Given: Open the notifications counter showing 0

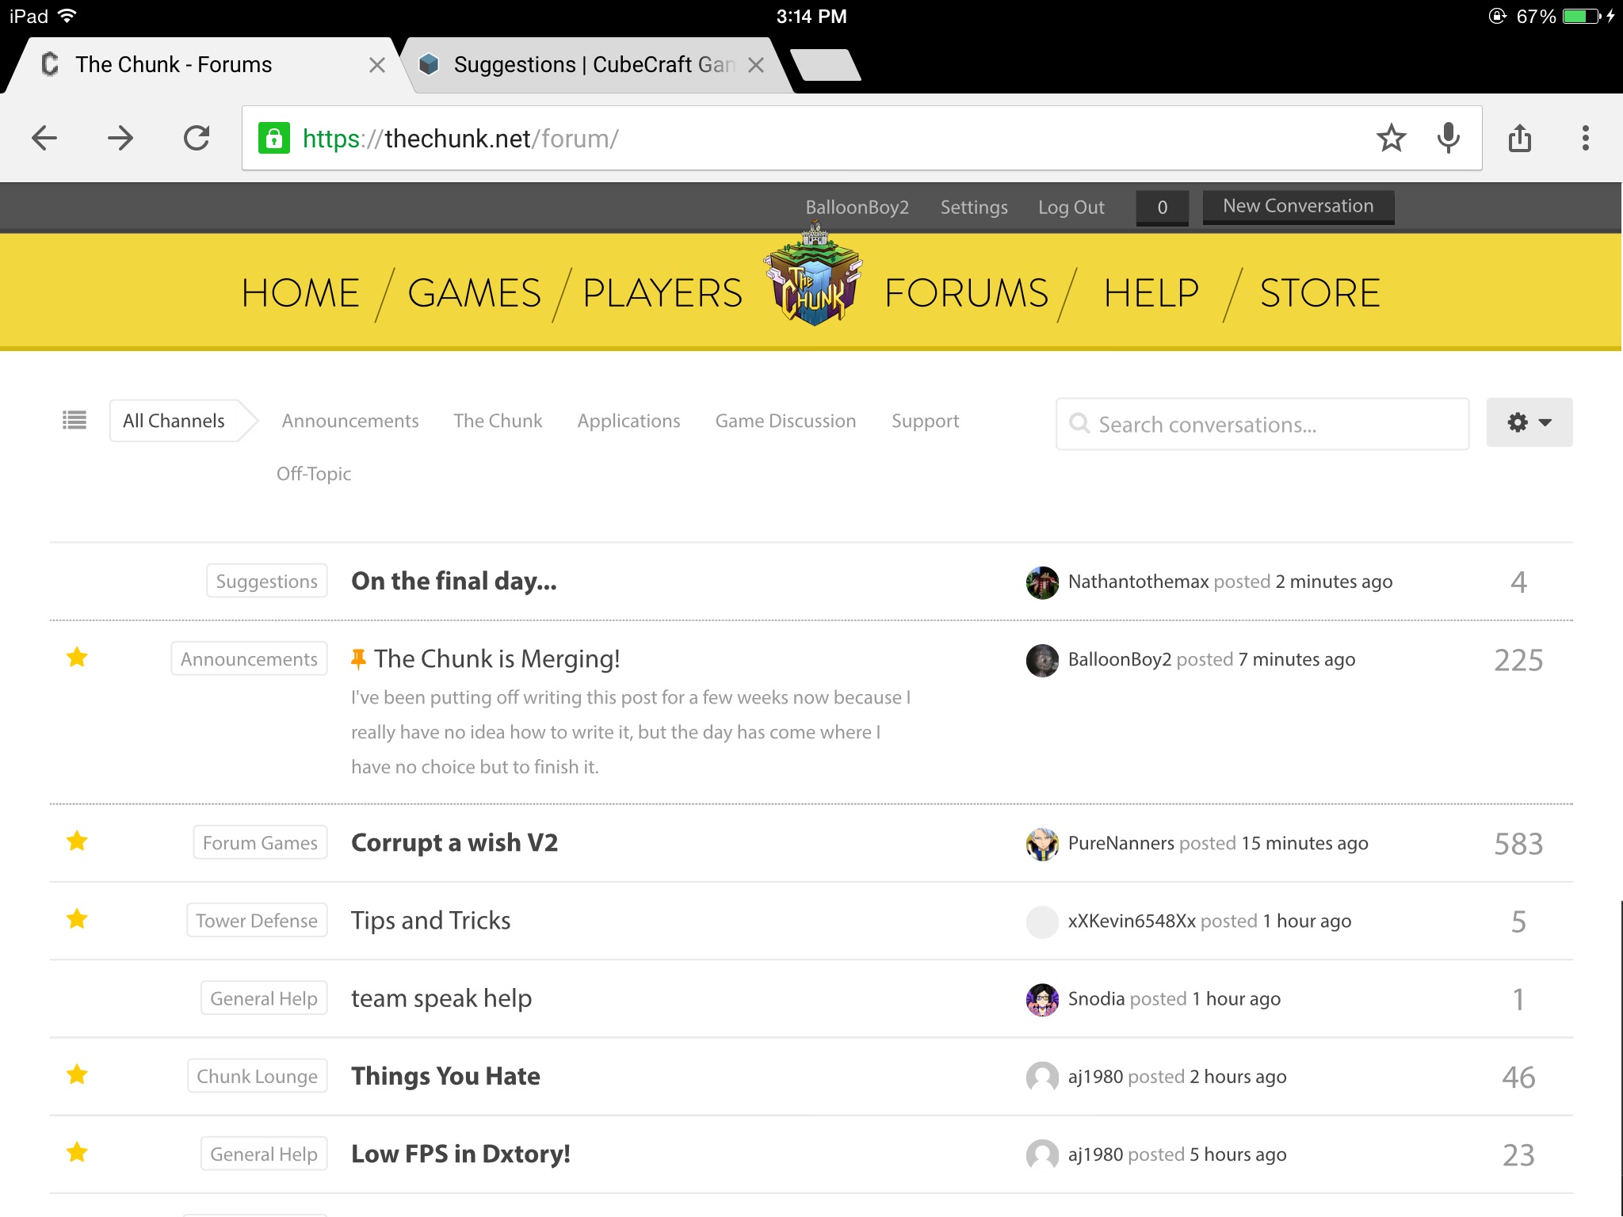Looking at the screenshot, I should [1162, 208].
